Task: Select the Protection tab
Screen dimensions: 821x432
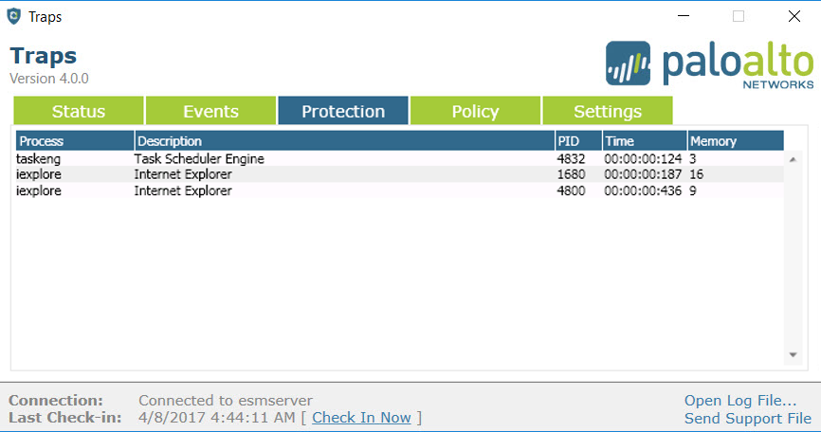Action: coord(343,111)
